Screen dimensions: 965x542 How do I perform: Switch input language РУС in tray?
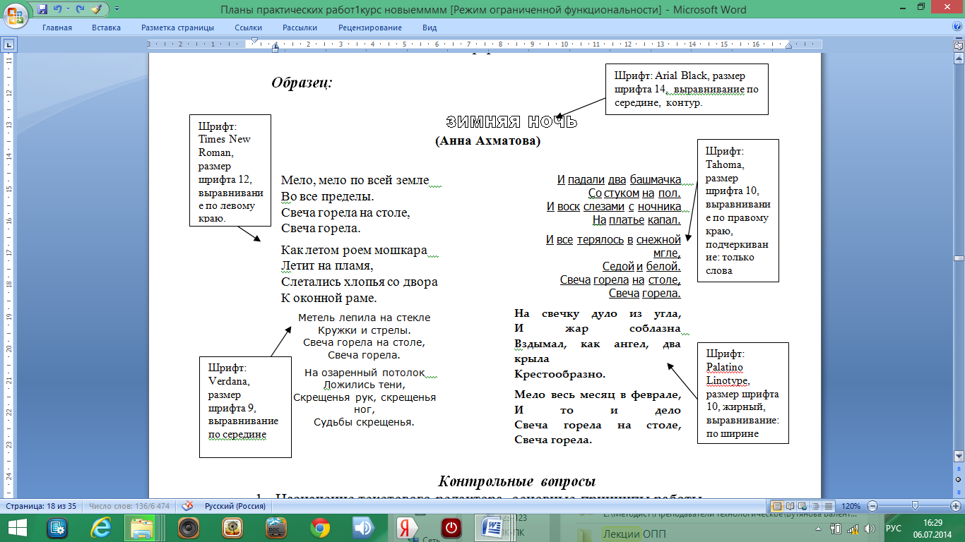(x=894, y=528)
